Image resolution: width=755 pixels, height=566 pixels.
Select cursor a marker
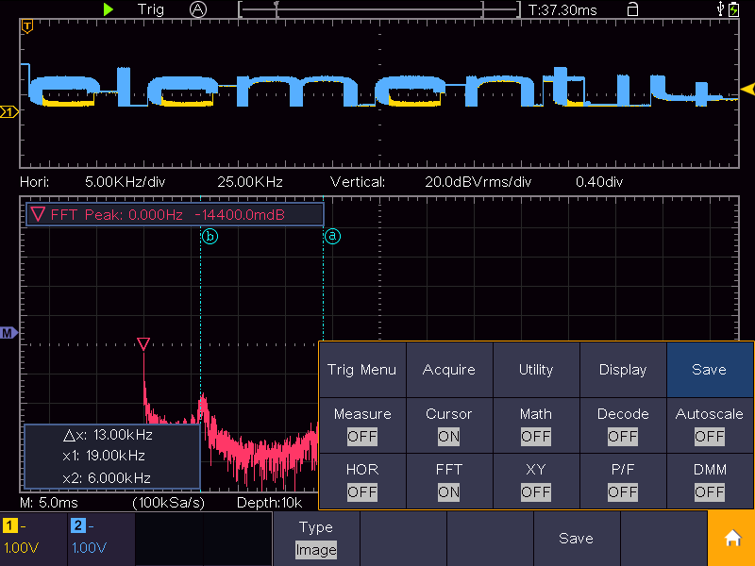(333, 237)
